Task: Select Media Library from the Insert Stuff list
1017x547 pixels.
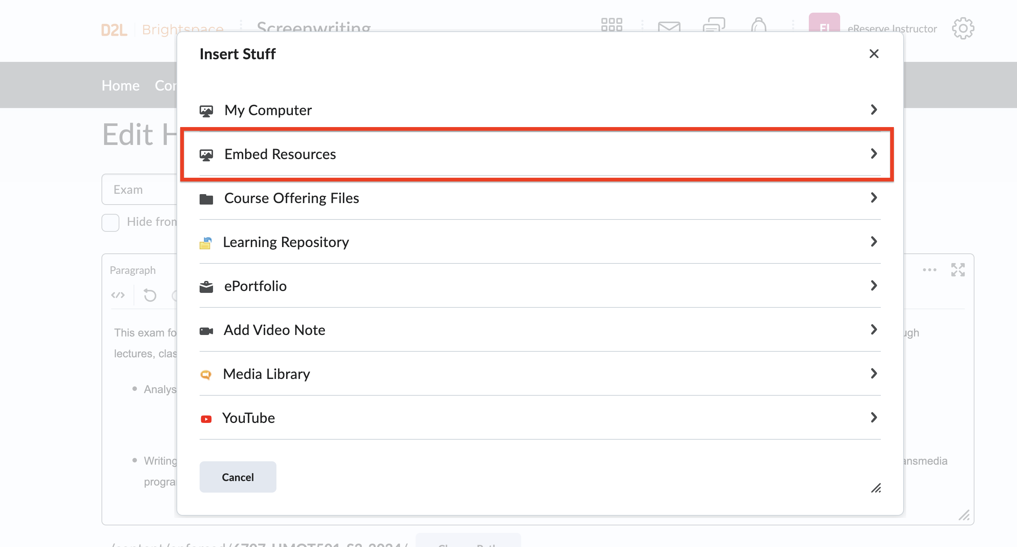Action: click(266, 374)
